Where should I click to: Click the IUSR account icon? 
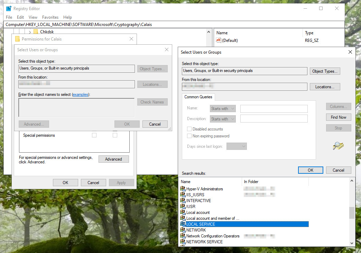(183, 206)
